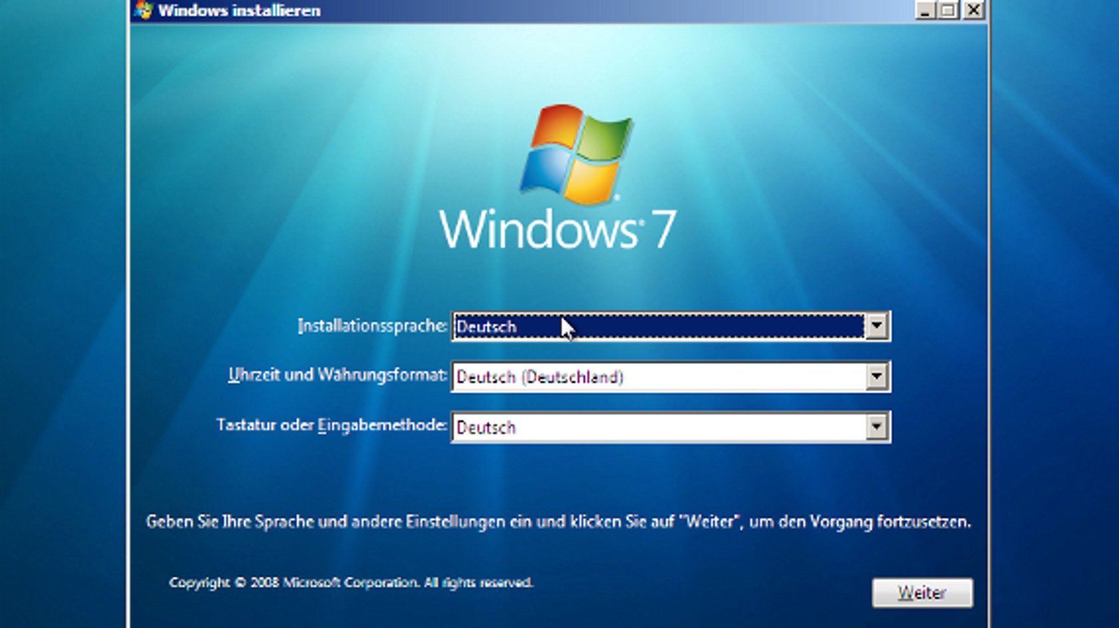Click the colorful Windows flag logo
Image resolution: width=1119 pixels, height=628 pixels.
pos(576,154)
